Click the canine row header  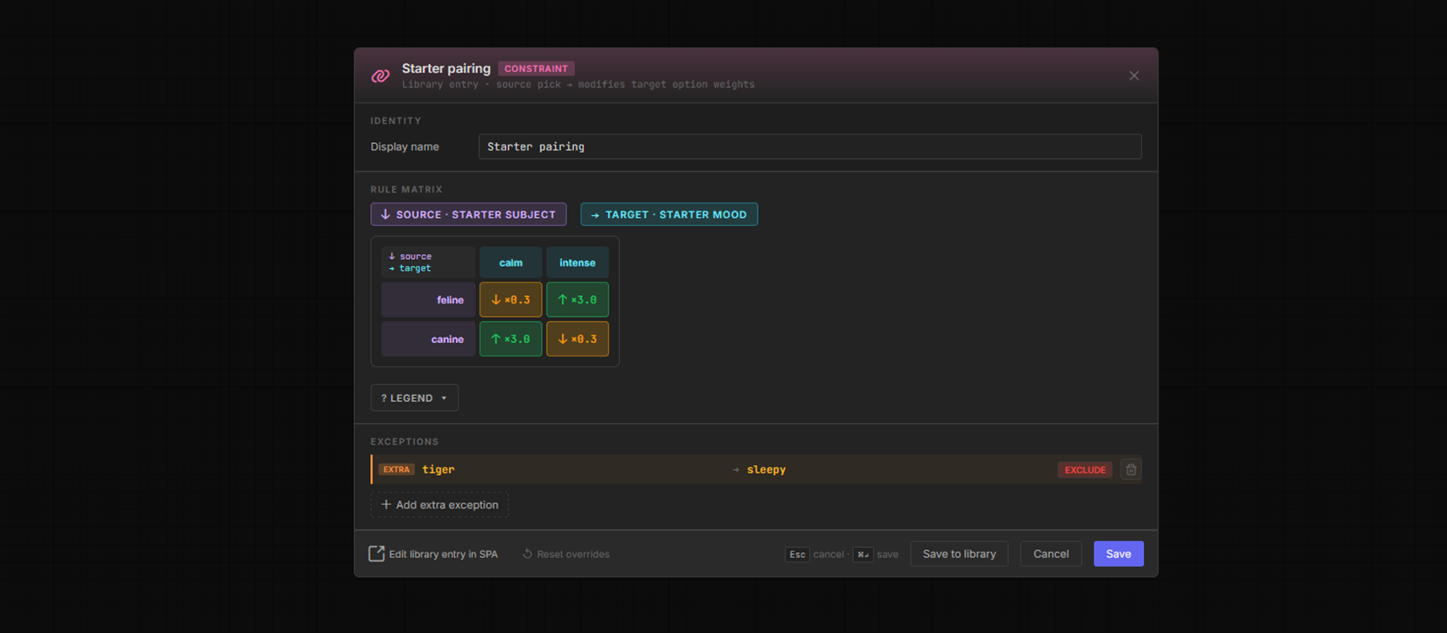pos(428,339)
